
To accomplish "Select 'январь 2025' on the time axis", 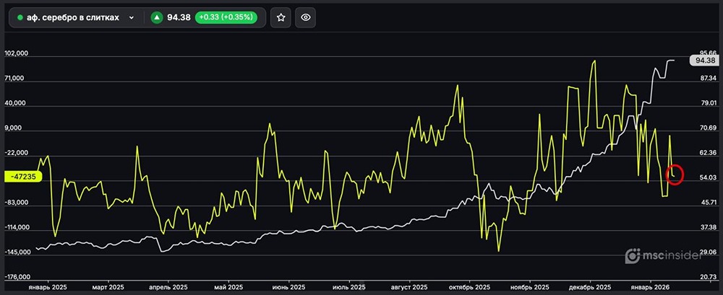I will (47, 286).
